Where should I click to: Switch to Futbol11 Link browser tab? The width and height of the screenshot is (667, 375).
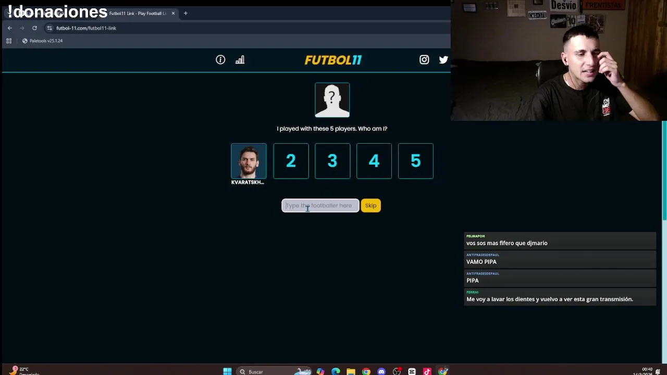pyautogui.click(x=138, y=13)
